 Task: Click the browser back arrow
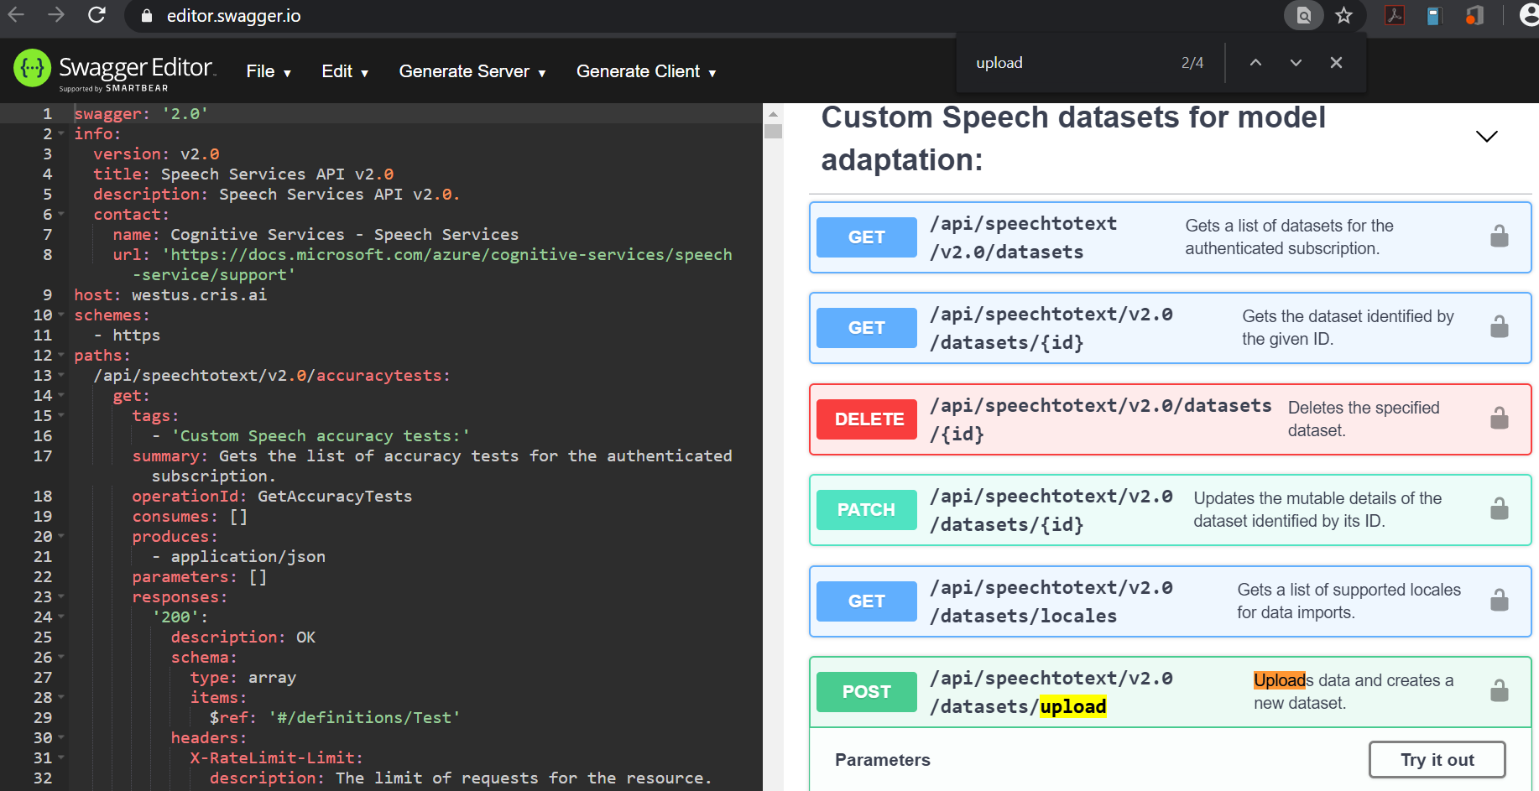(x=16, y=14)
